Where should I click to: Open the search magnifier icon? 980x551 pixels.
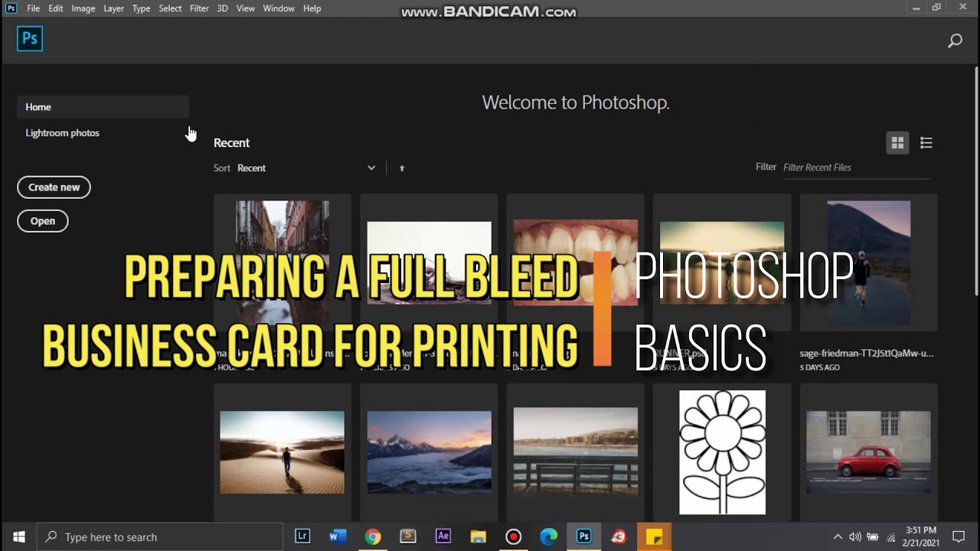coord(955,41)
